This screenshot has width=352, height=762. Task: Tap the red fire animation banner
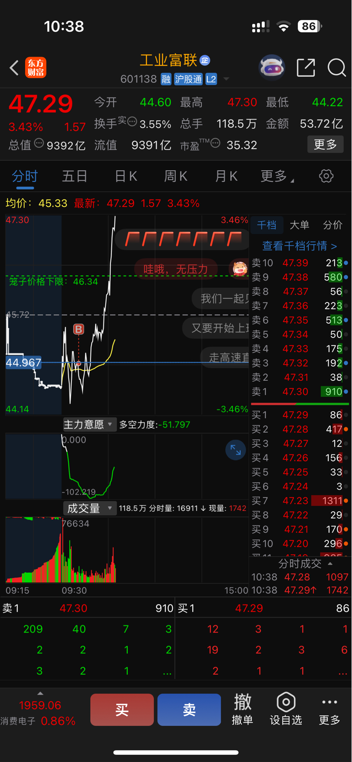(x=182, y=239)
